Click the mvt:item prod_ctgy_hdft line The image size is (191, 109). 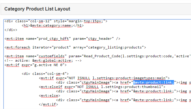point(62,39)
